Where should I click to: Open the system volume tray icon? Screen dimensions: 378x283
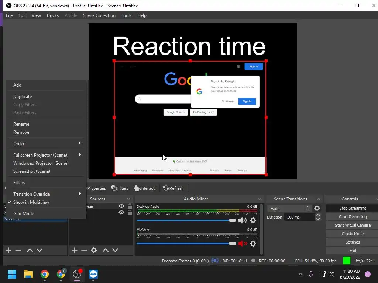[x=331, y=274]
